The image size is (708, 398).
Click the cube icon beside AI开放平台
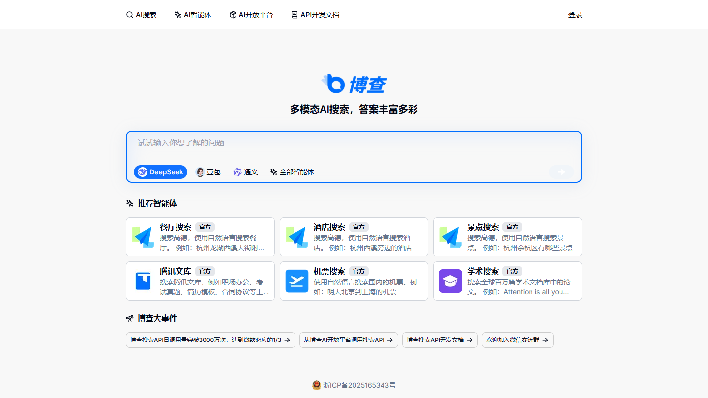233,15
